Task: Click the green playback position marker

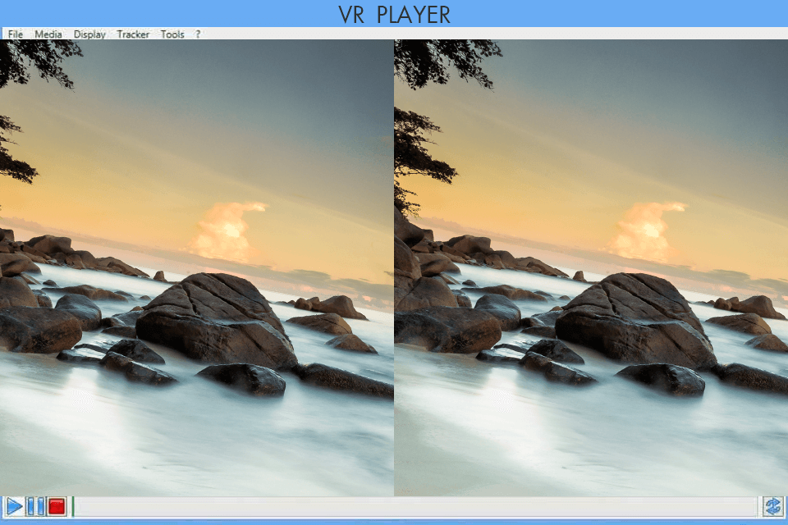Action: pos(73,506)
